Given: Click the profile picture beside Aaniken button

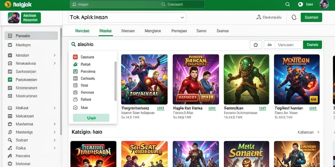Looking at the screenshot, I should (x=14, y=18).
